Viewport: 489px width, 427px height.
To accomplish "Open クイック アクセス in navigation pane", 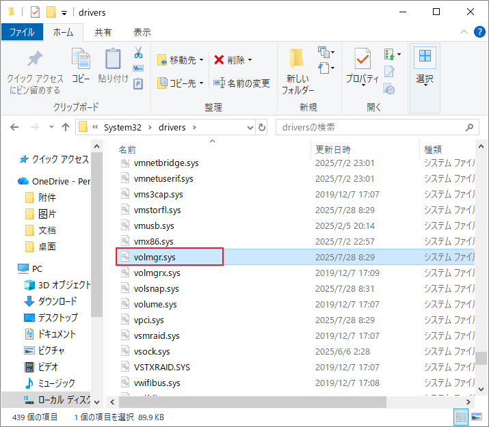I will point(53,159).
